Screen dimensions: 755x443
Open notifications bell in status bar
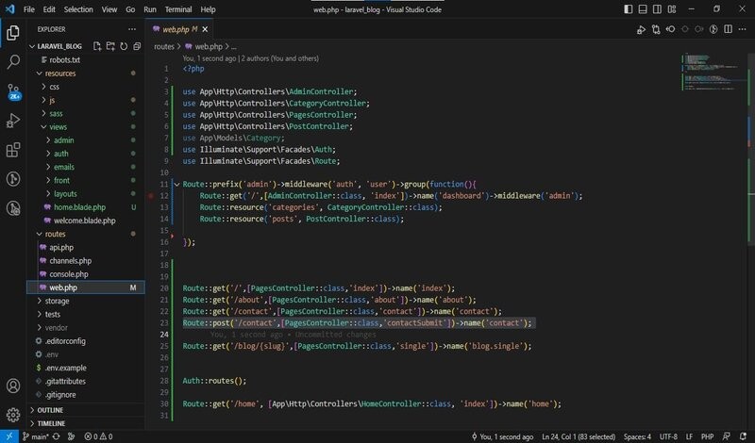coord(743,436)
